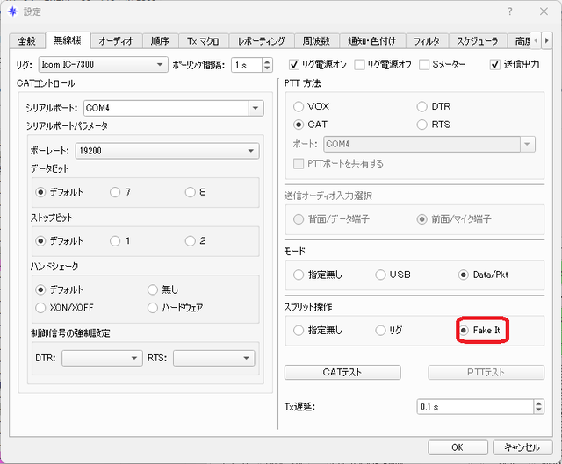Click the Tx遅延 0.1 s field

(x=475, y=407)
